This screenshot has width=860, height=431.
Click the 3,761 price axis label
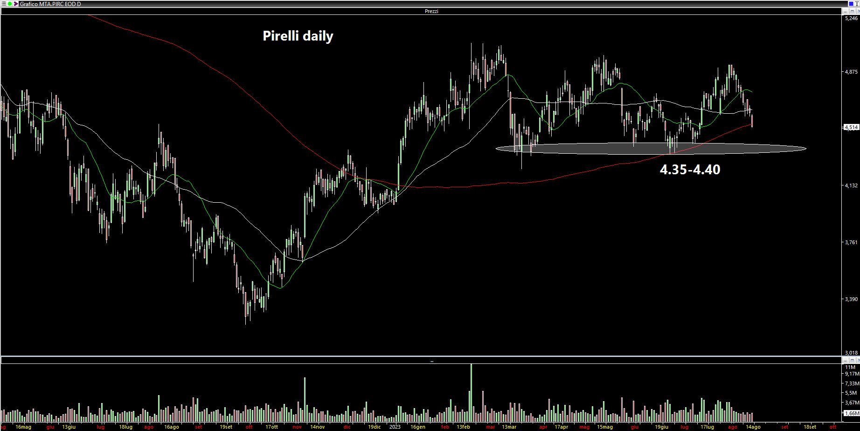(x=851, y=242)
